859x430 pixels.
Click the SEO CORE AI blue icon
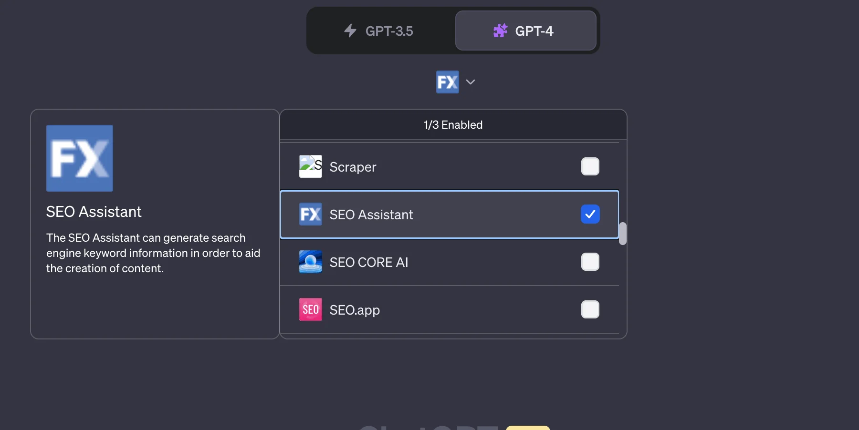click(x=311, y=262)
